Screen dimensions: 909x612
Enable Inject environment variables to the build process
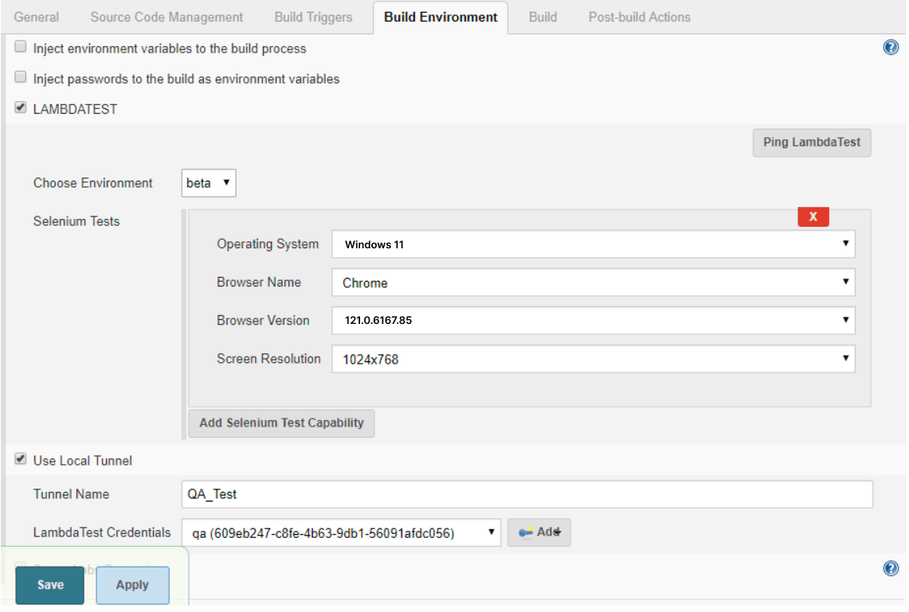click(x=20, y=46)
